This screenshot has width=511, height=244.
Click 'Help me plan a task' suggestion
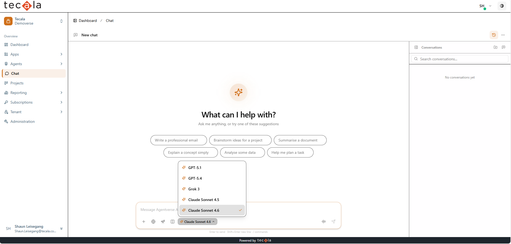point(290,152)
